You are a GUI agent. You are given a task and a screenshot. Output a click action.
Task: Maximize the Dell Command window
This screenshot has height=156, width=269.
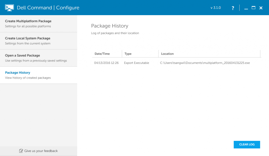point(254,8)
